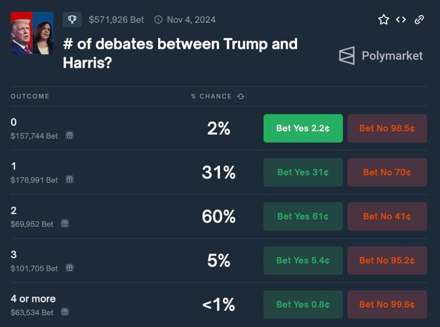
Task: Select Bet Yes 2.2¢ for outcome 0
Action: (x=303, y=128)
